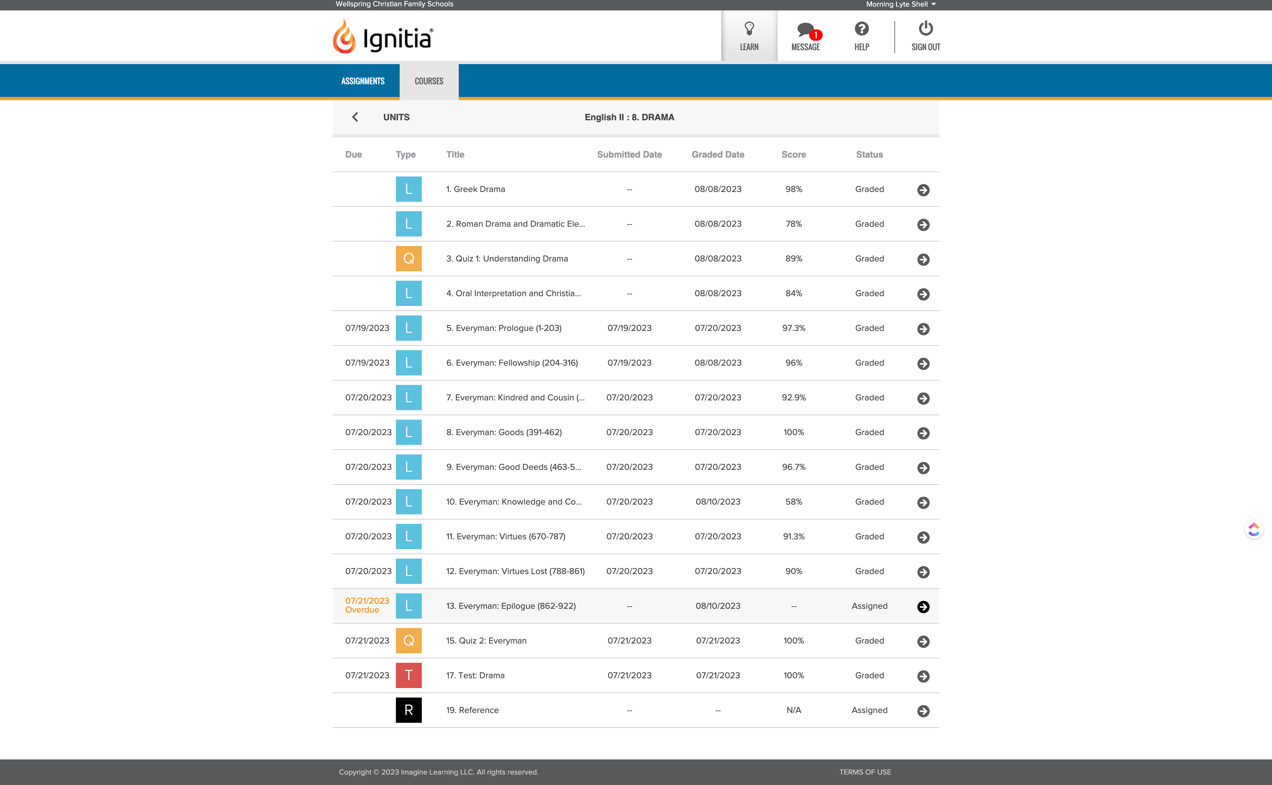Open Everyman Goods lesson arrow icon
Image resolution: width=1272 pixels, height=785 pixels.
point(923,433)
